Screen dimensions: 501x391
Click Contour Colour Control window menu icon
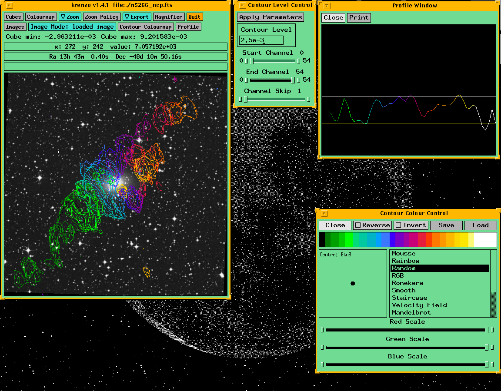[324, 213]
